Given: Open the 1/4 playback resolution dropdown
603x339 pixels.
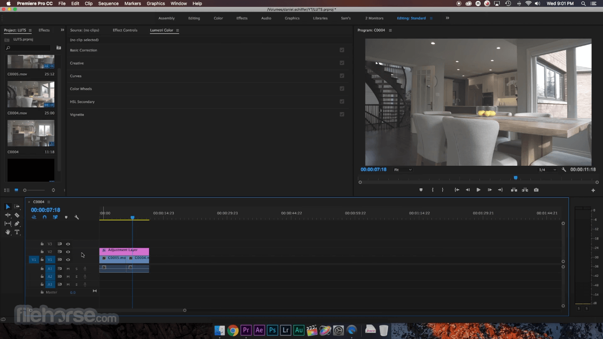Looking at the screenshot, I should 547,169.
